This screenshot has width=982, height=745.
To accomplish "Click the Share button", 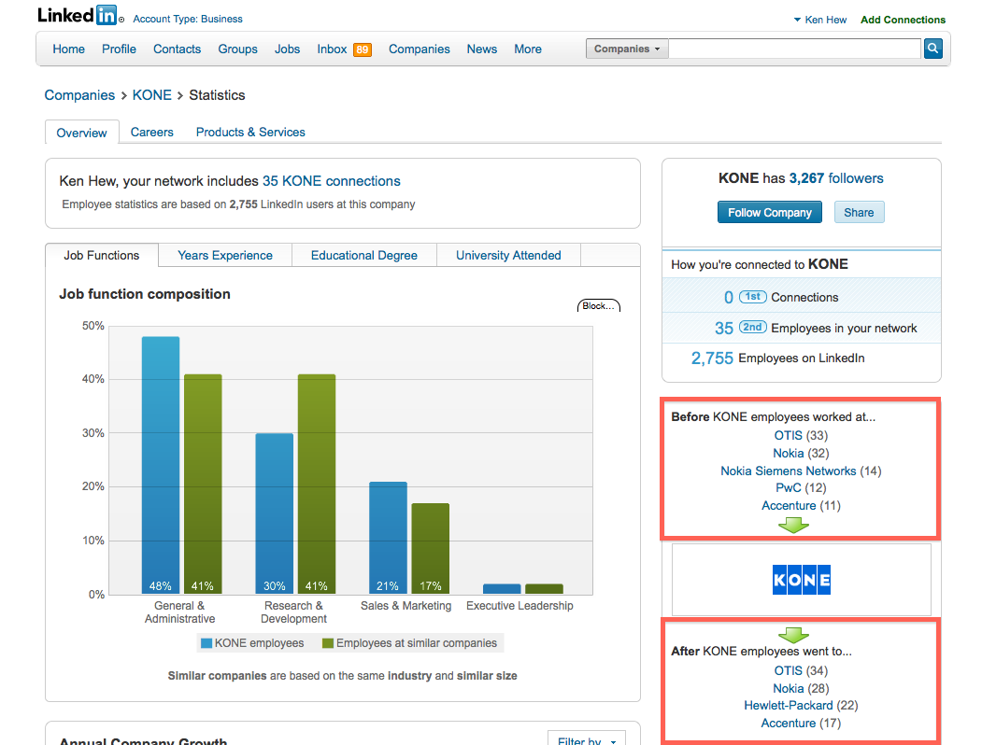I will (859, 212).
